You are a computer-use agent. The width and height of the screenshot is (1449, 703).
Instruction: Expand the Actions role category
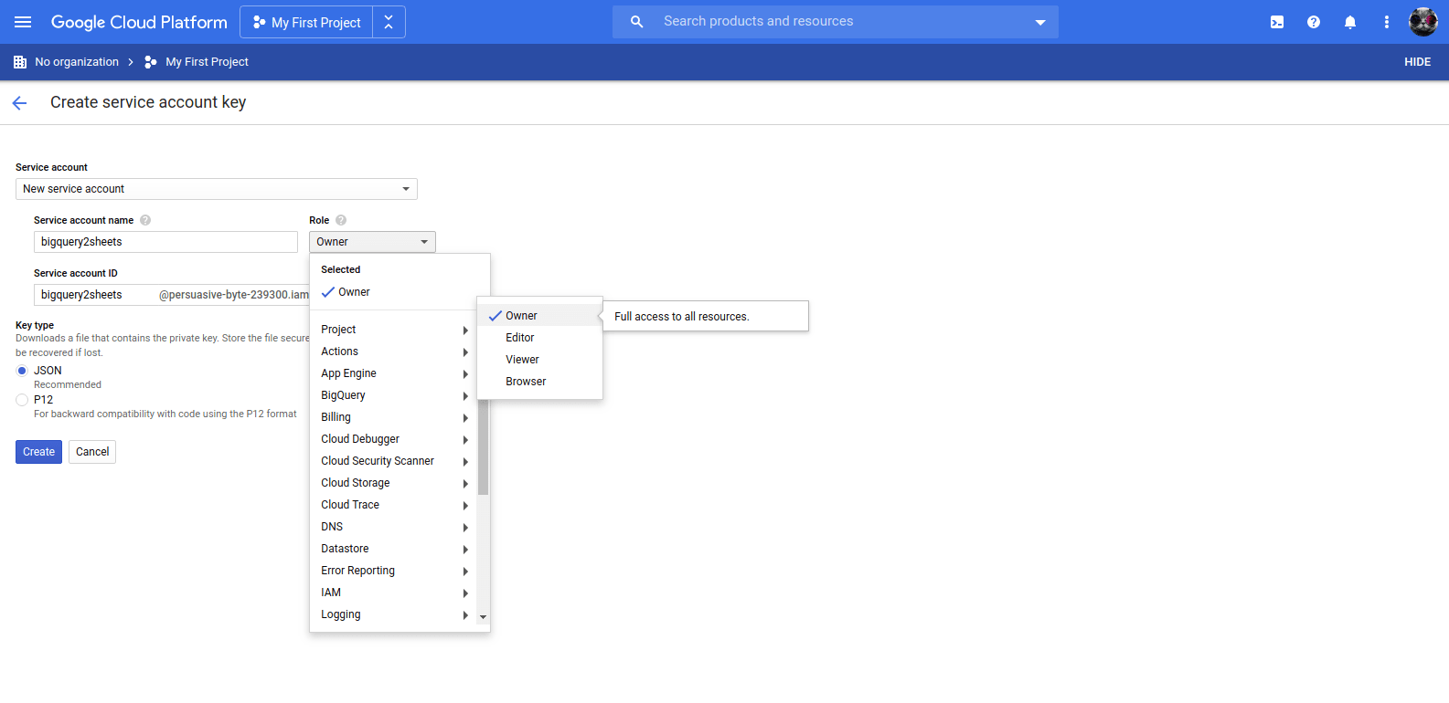coord(394,351)
